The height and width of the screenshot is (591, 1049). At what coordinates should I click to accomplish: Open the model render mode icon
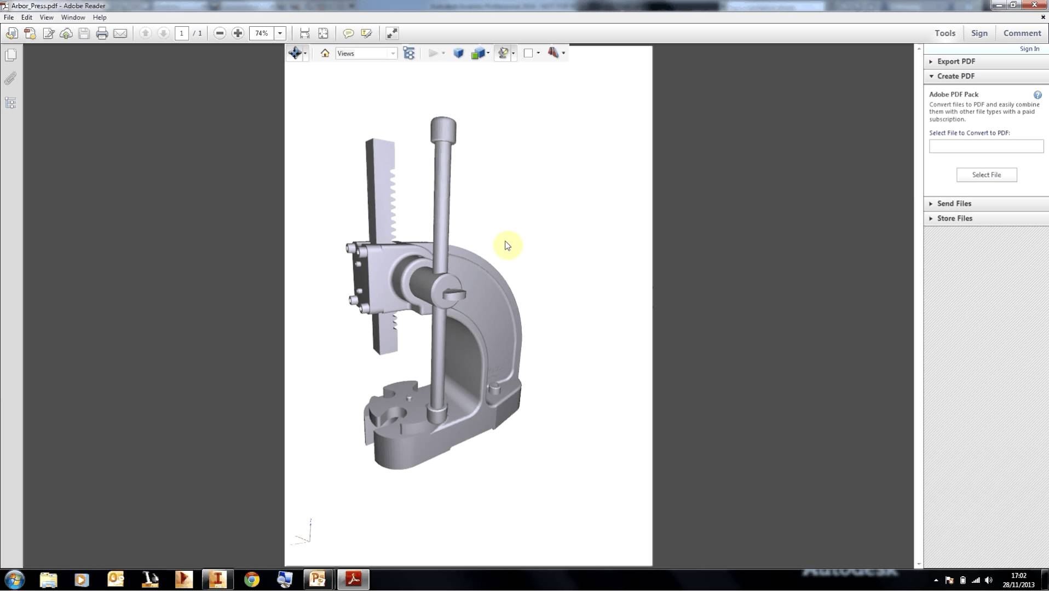[x=478, y=53]
